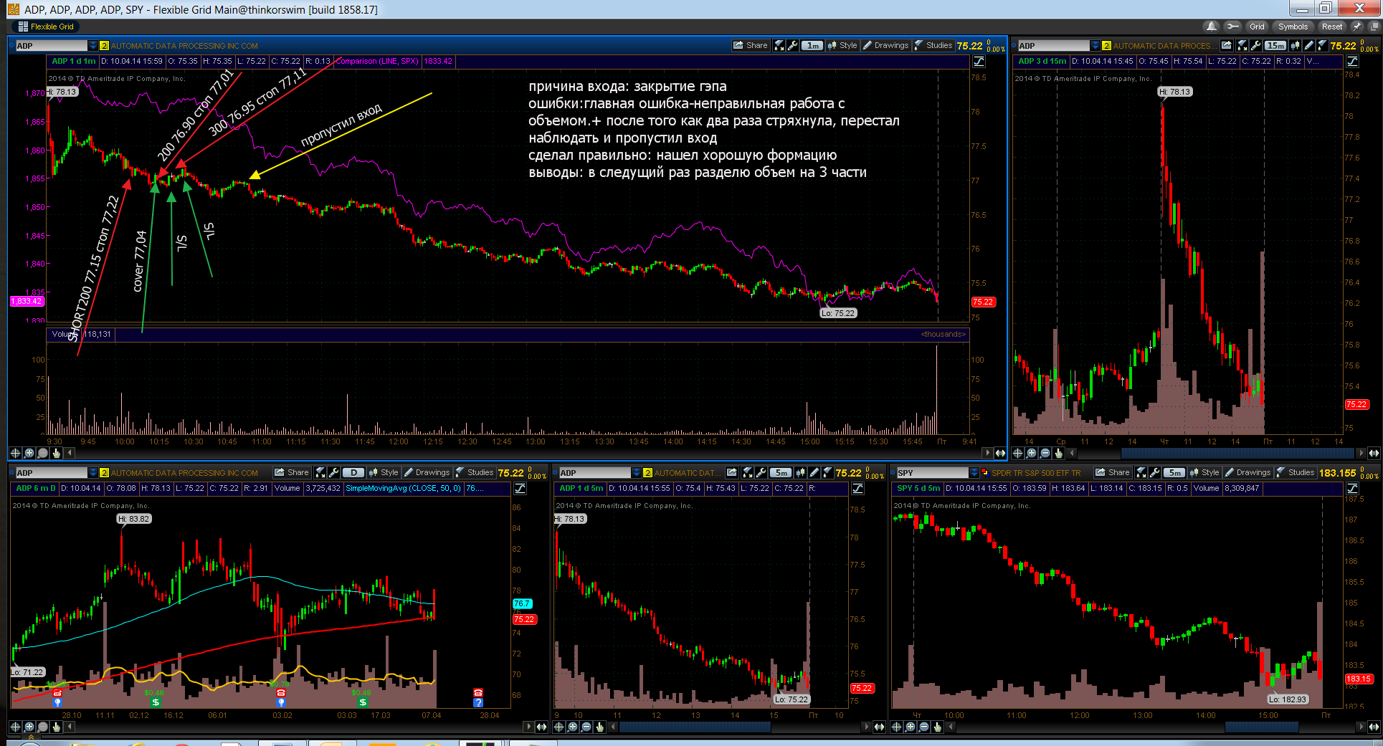Toggle maximize-cell icon on main 1m chart
Screen dimensions: 1383x746
point(779,45)
